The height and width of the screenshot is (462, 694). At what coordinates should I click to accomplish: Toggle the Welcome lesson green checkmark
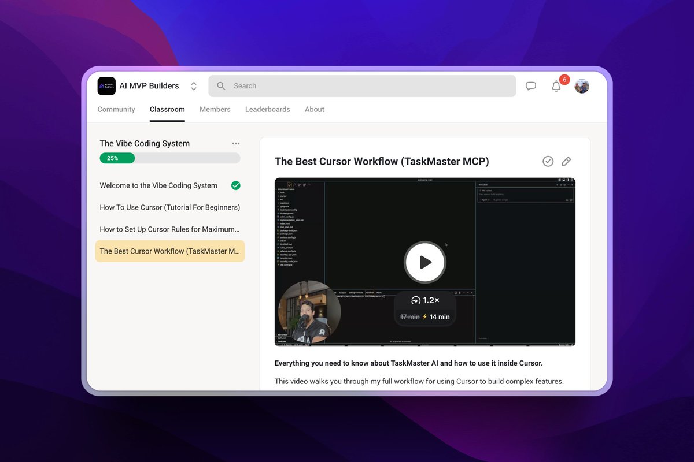(x=235, y=185)
